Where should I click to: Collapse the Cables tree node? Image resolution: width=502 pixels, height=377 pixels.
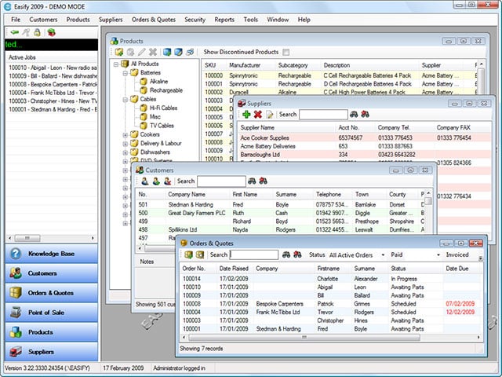point(125,100)
